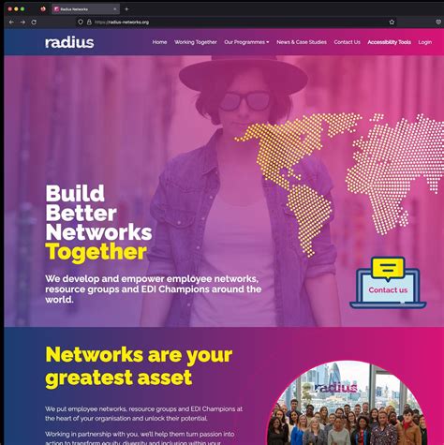This screenshot has height=445, width=444.
Task: Reload the page with refresh icon
Action: 34,22
